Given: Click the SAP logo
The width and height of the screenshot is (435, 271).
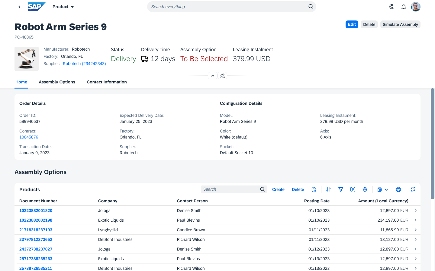Looking at the screenshot, I should [37, 7].
